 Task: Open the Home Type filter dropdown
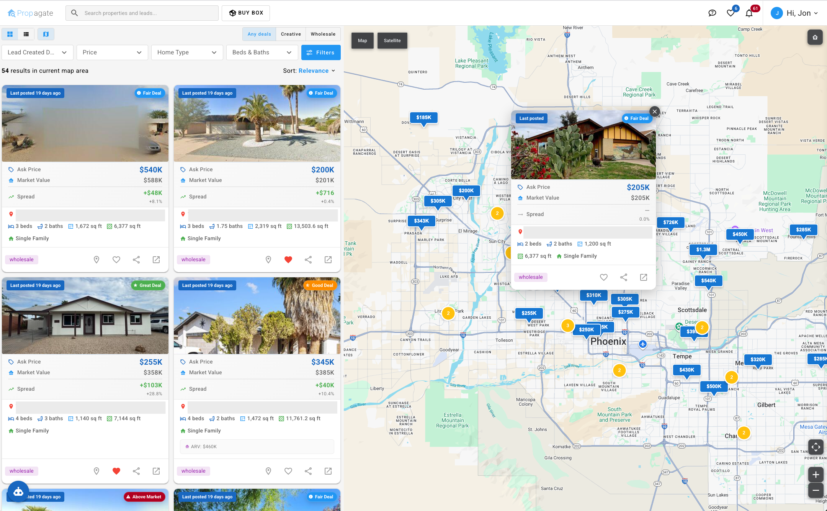(x=187, y=52)
